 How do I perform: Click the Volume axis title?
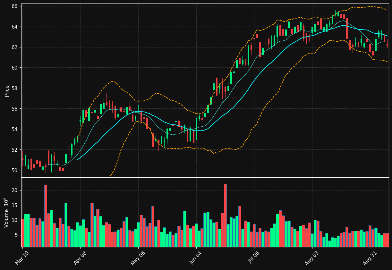pyautogui.click(x=6, y=212)
